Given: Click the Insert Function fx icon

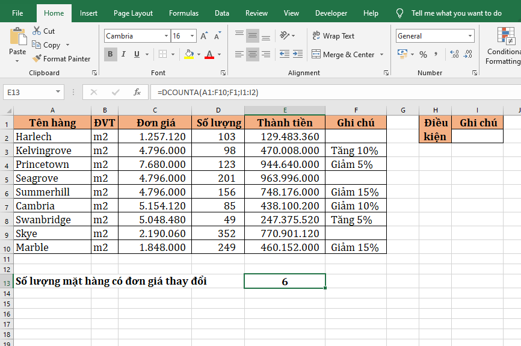Looking at the screenshot, I should (137, 92).
